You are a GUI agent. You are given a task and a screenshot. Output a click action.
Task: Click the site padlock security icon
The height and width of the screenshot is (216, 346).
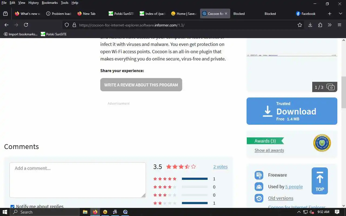[x=74, y=25]
